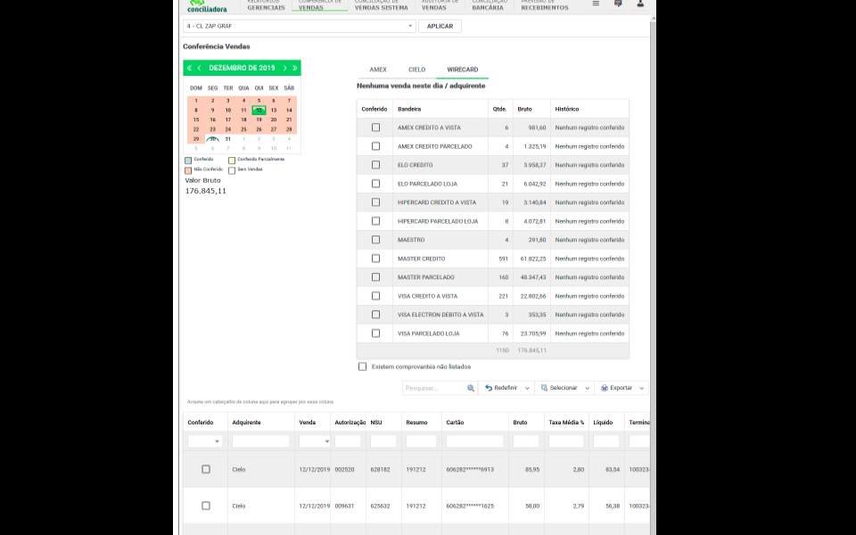Viewport: 856px width, 535px height.
Task: Click the search magnifier icon
Action: point(471,388)
